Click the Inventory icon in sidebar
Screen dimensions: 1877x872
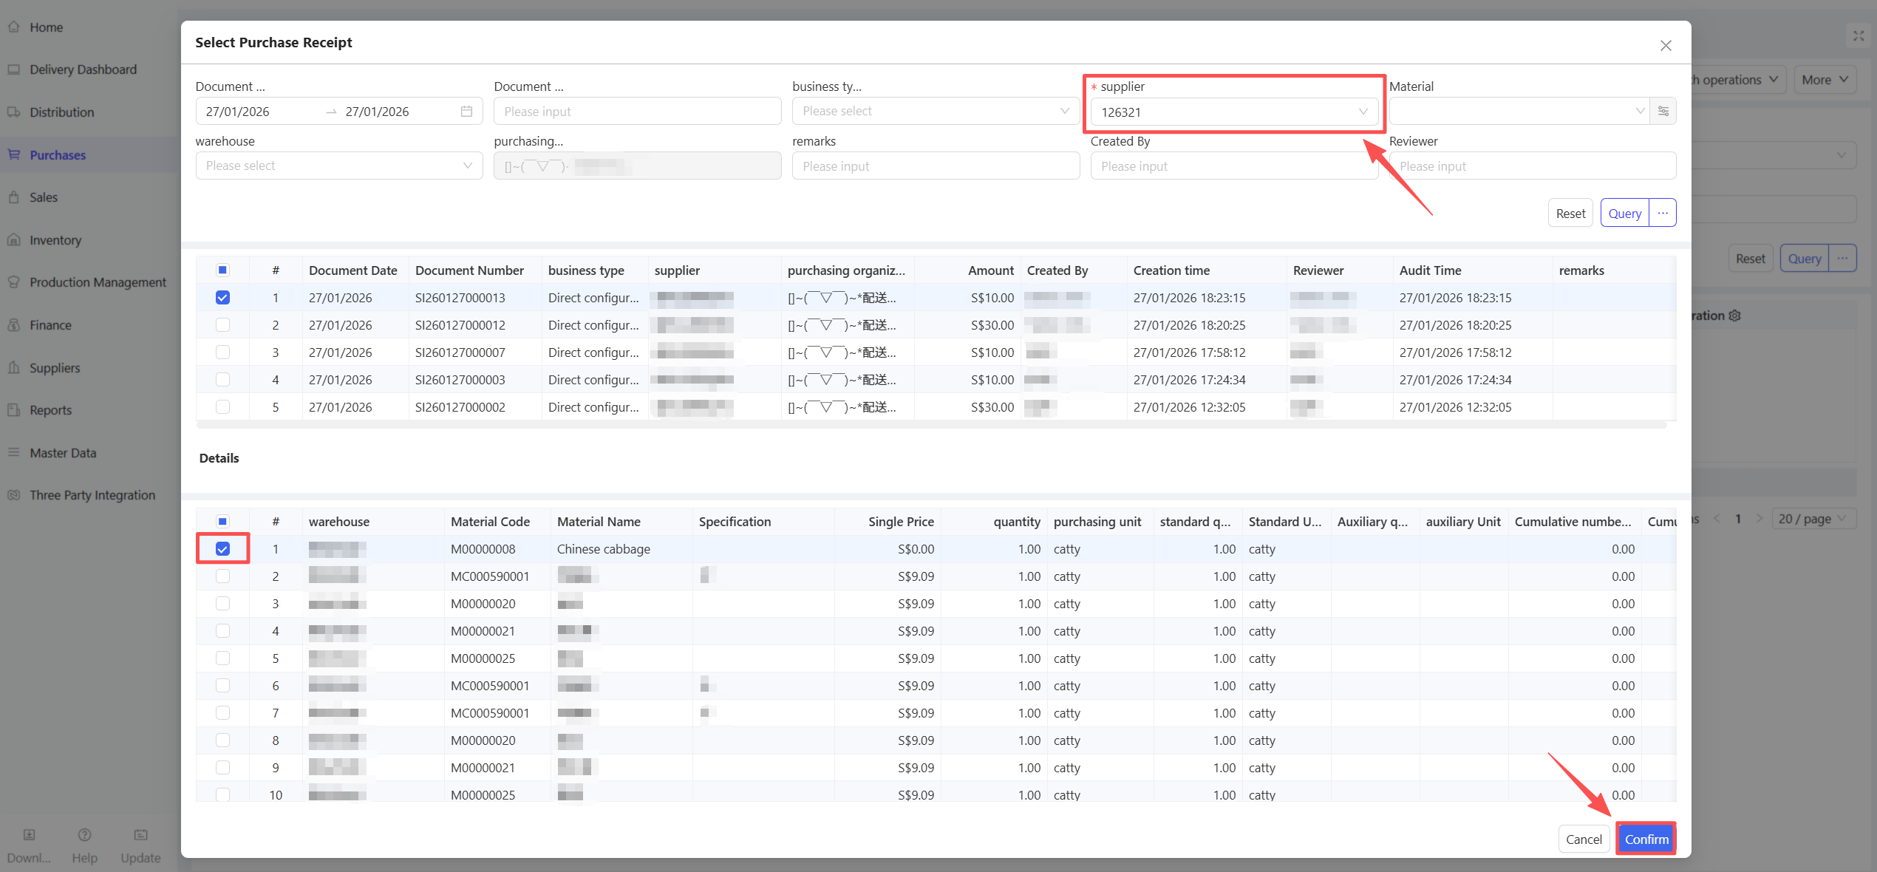tap(14, 240)
